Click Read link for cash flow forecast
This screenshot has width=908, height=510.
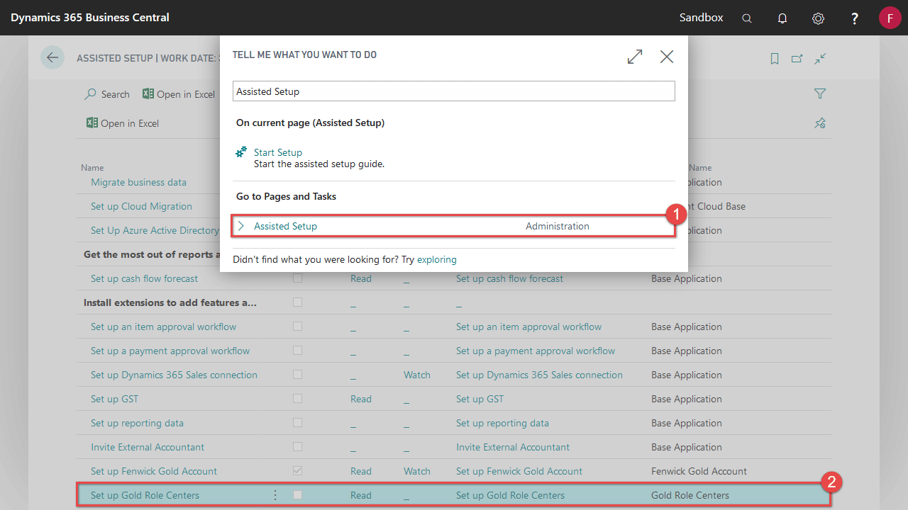(361, 278)
